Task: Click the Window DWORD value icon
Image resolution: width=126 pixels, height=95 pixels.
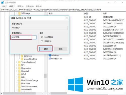Action: tap(50, 55)
